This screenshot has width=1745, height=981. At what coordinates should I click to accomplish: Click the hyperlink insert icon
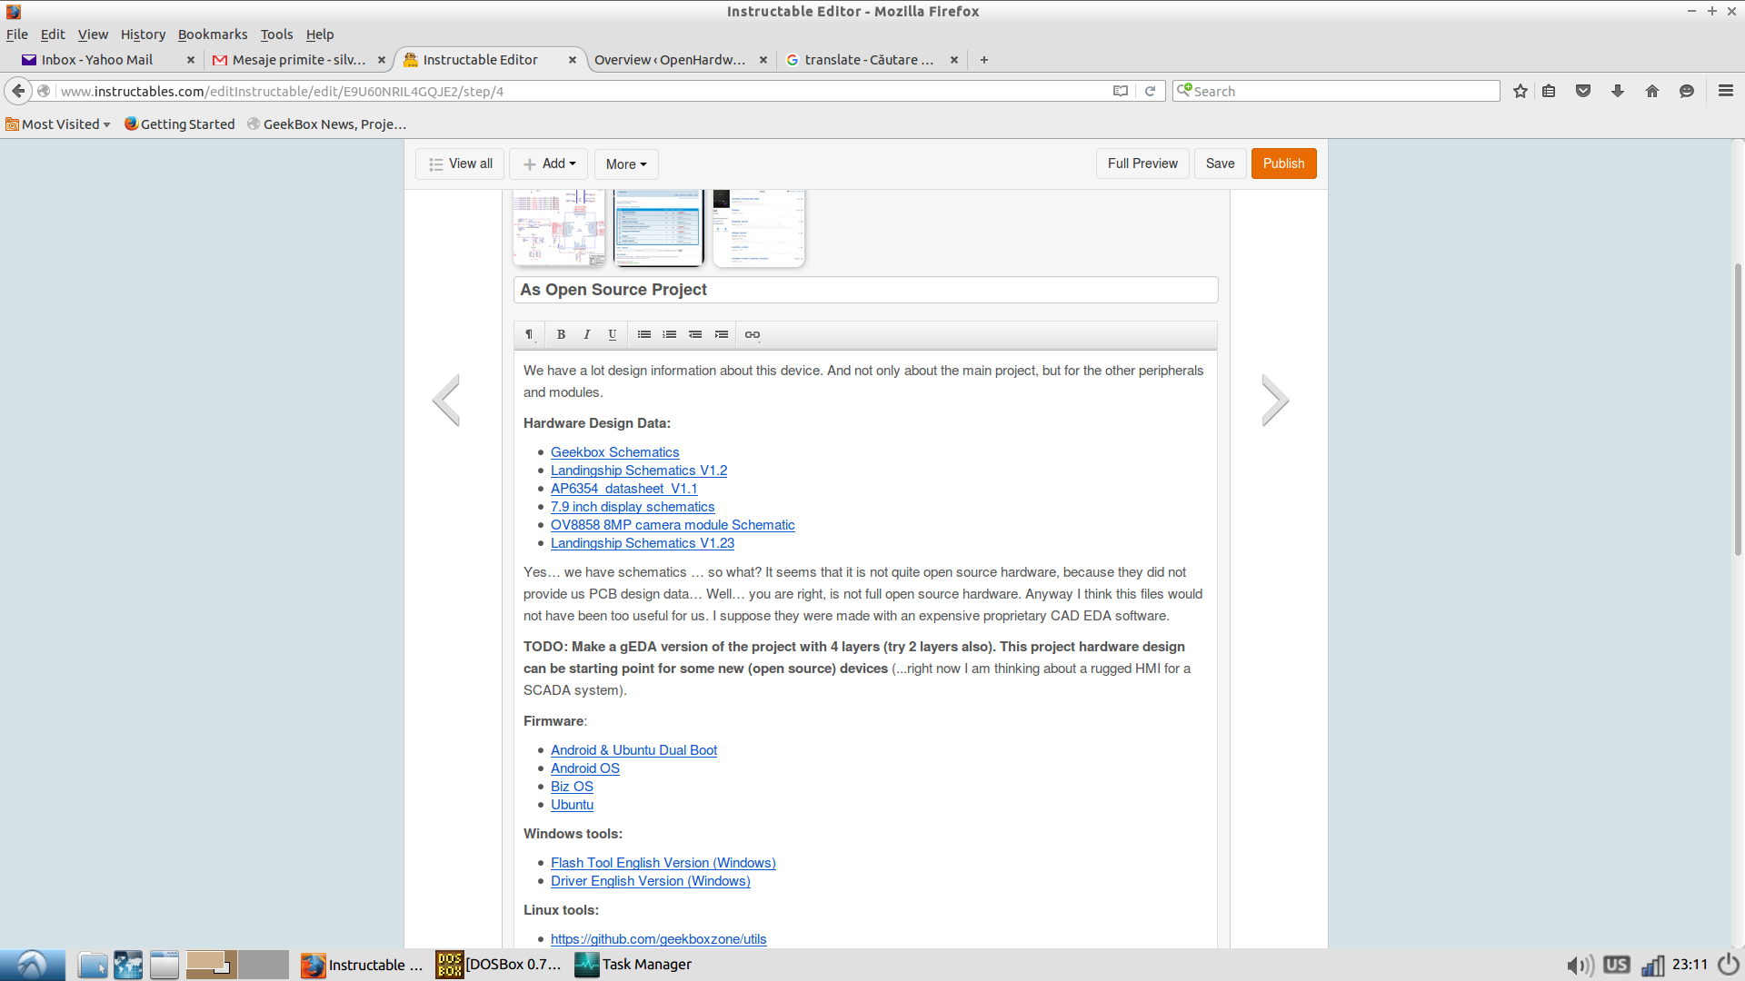752,334
